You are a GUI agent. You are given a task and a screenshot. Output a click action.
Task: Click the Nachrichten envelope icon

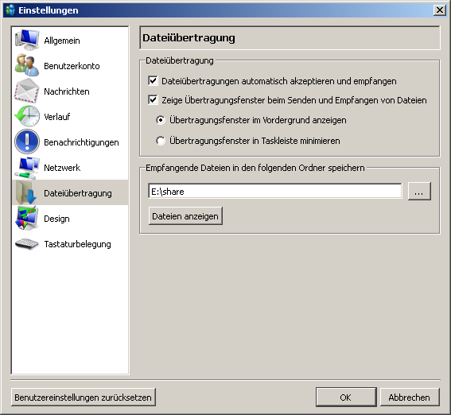point(27,91)
